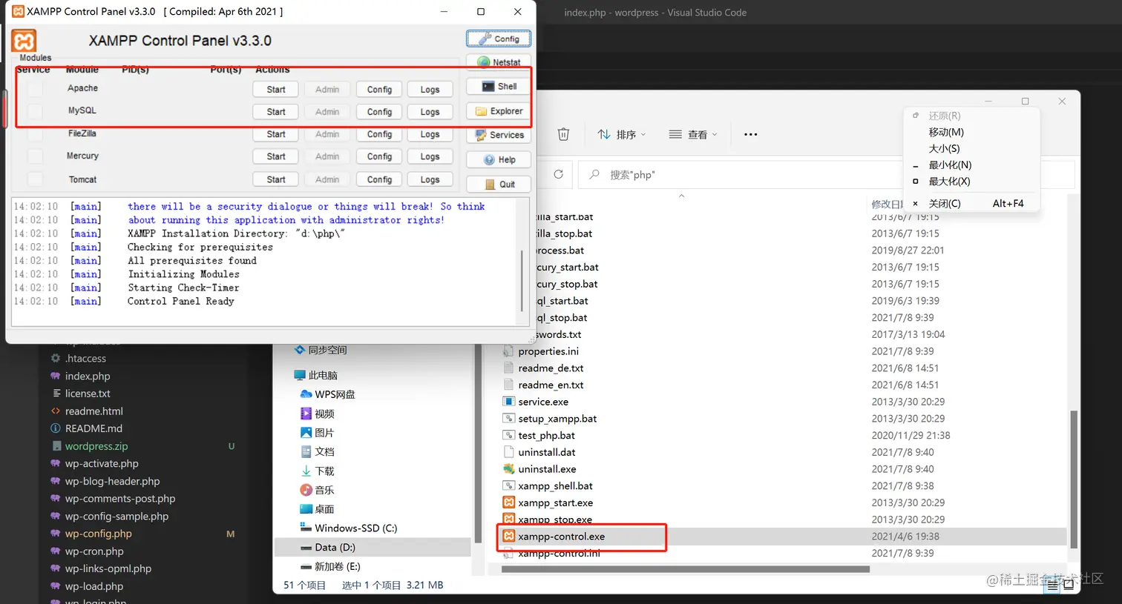Open Explorer from XAMPP side buttons

click(x=498, y=111)
